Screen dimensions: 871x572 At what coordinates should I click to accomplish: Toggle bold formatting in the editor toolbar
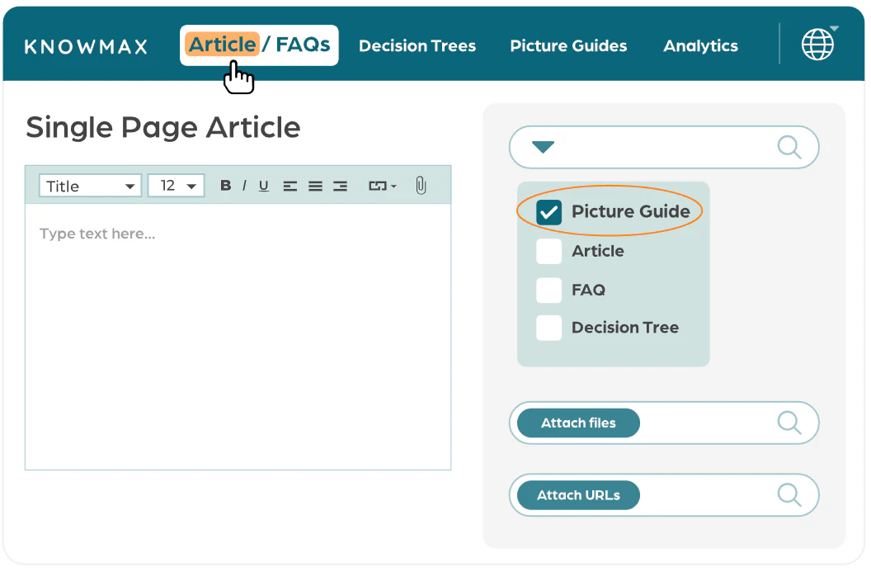[x=225, y=186]
